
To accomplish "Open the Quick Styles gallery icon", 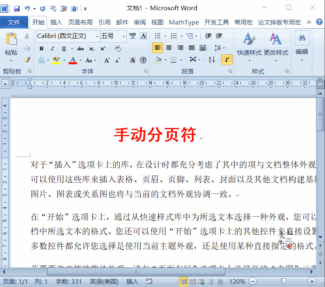I will point(249,39).
